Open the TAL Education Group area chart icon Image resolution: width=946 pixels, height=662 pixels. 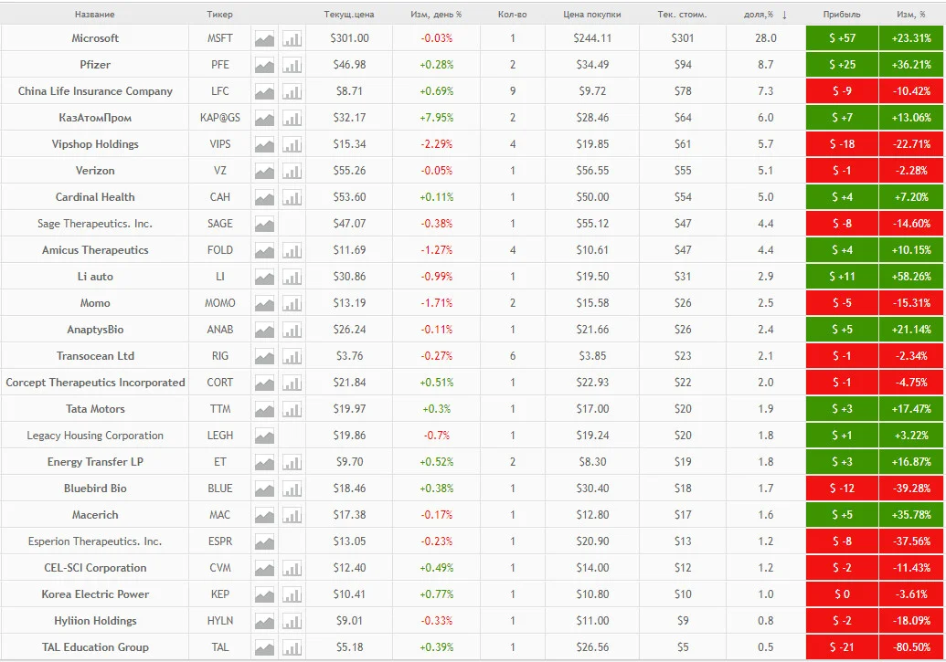coord(264,649)
